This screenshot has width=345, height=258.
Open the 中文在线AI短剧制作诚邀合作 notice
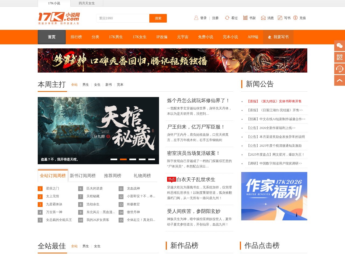276,119
